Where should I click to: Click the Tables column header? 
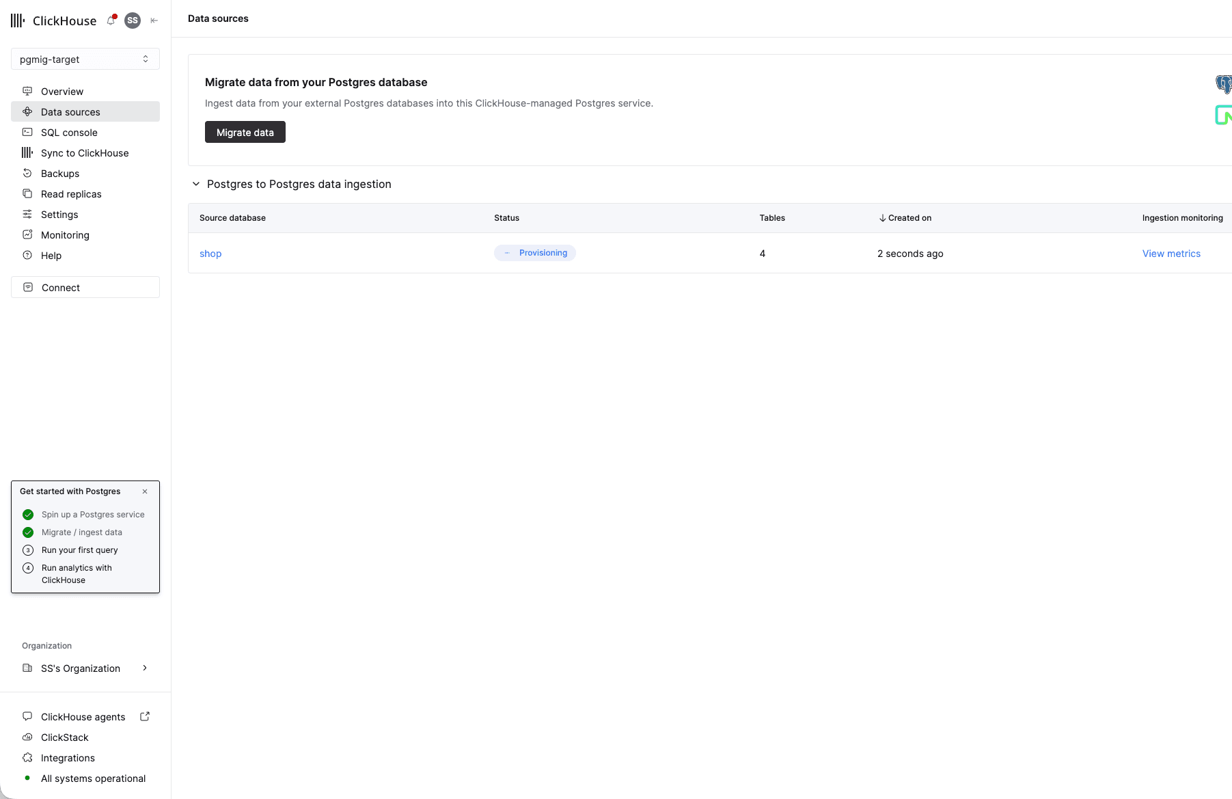tap(772, 218)
